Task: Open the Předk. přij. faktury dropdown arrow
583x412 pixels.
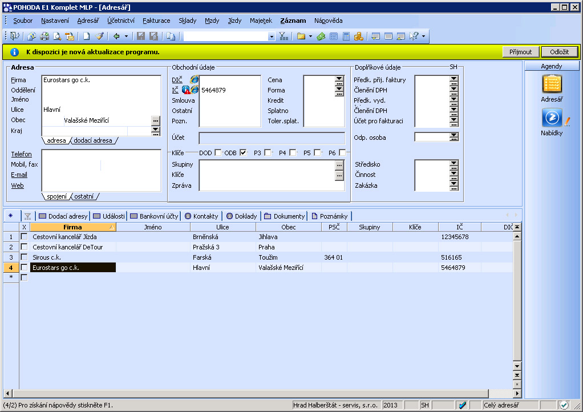Action: tap(454, 79)
